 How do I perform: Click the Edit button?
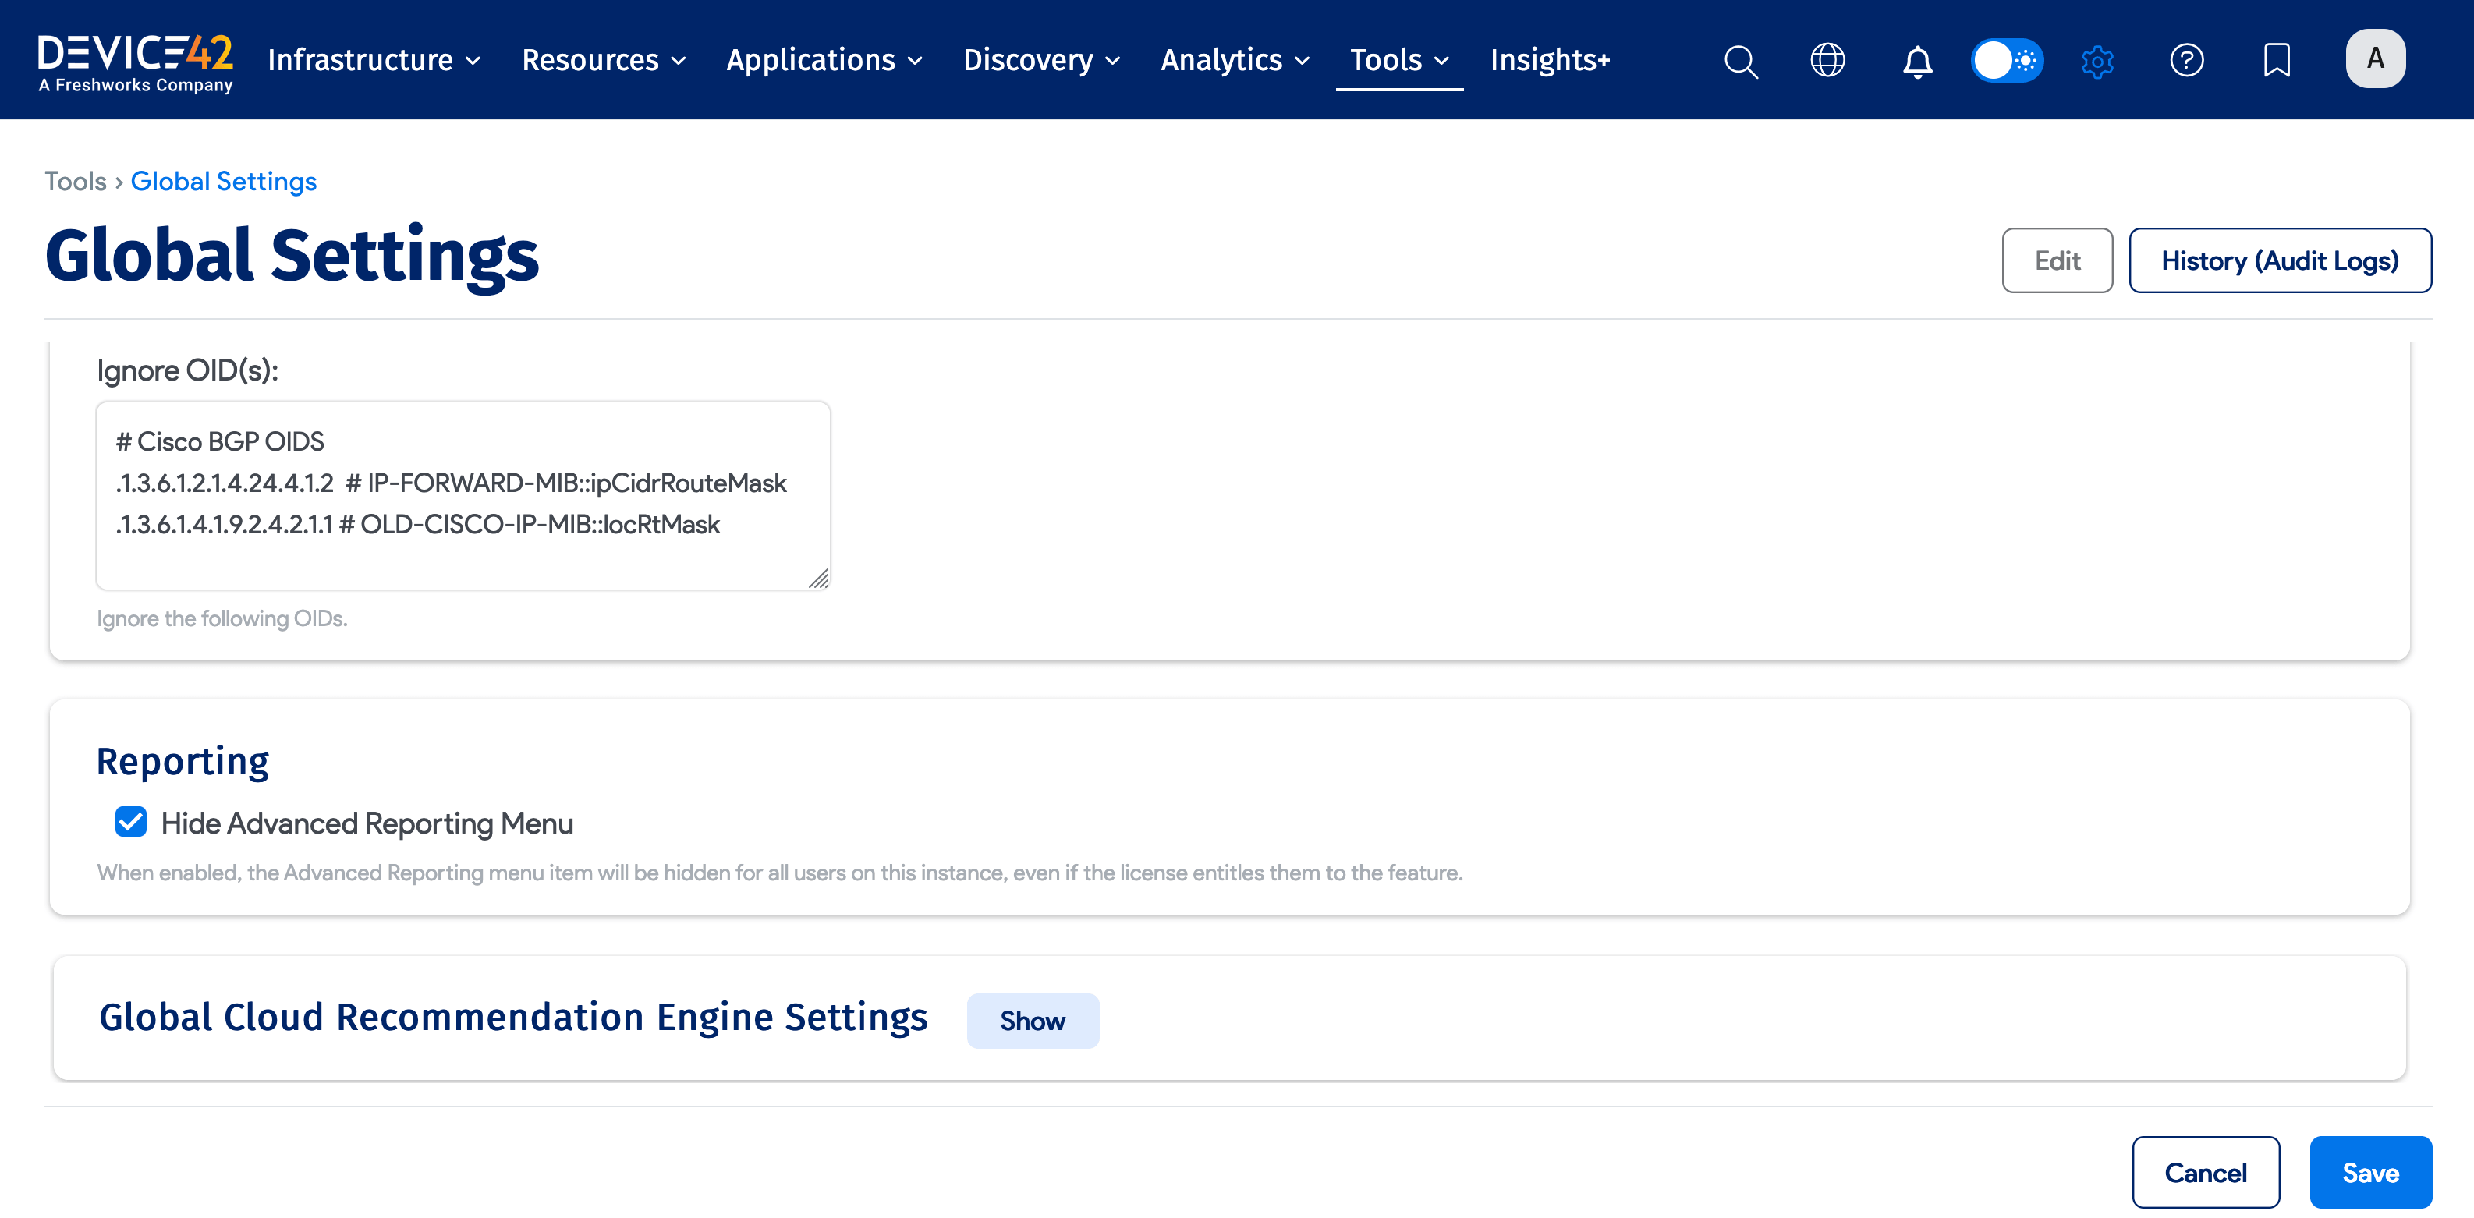click(x=2058, y=260)
